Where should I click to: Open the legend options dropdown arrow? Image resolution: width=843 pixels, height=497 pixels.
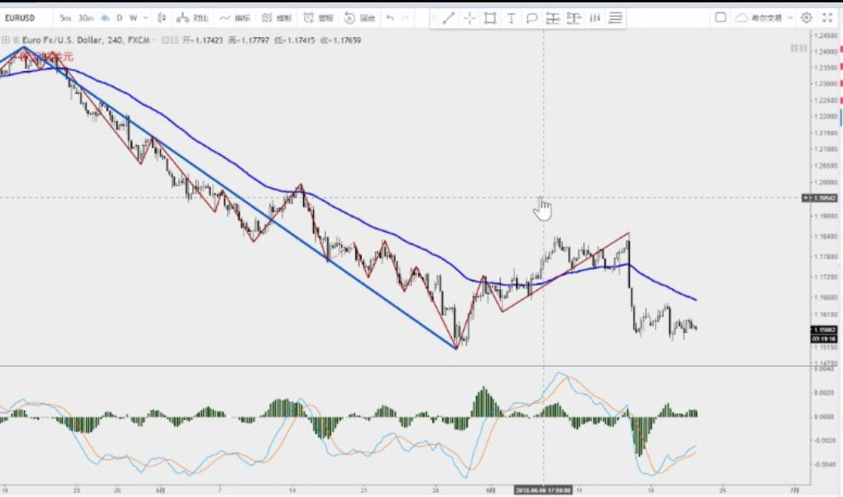tap(154, 40)
